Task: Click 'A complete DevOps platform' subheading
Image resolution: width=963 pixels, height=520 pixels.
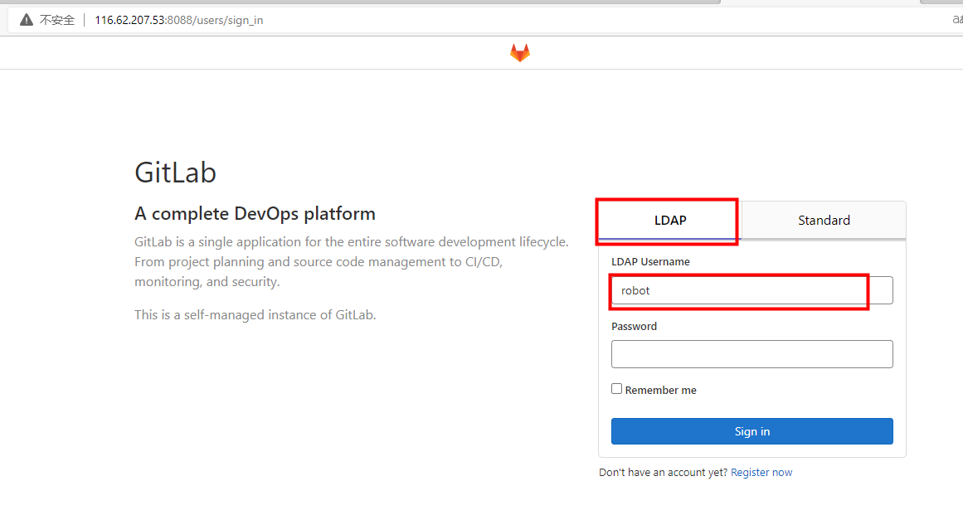Action: coord(255,214)
